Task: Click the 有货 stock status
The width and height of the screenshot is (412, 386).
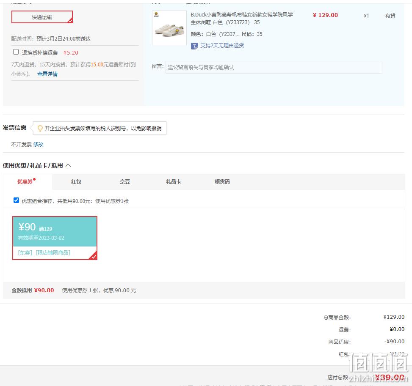Action: [390, 16]
